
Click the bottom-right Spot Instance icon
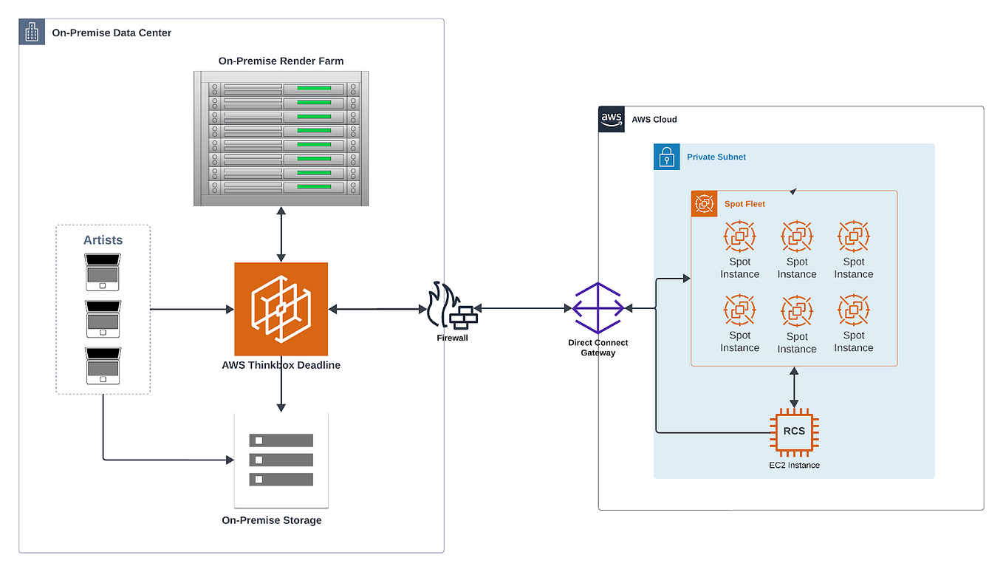pos(853,310)
